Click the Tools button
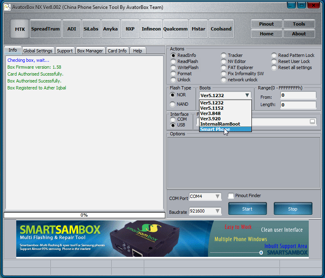The height and width of the screenshot is (278, 325). click(299, 24)
